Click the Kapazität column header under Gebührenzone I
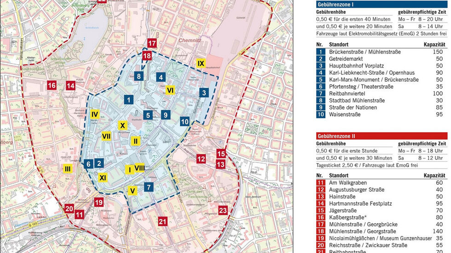Screen dimensions: 451x253 pos(434,44)
